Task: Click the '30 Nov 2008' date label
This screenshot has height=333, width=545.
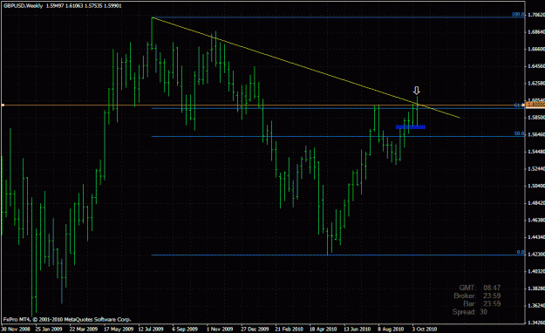Action: pos(16,329)
